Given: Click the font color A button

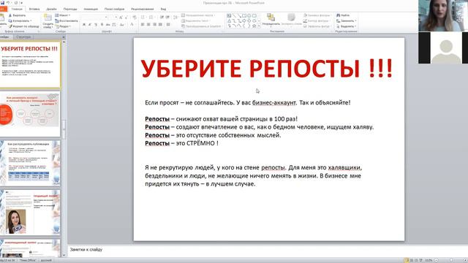Looking at the screenshot, I should click(x=132, y=24).
